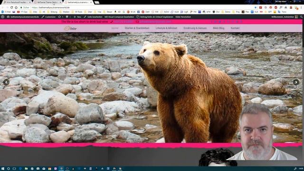Open the Windows Start menu
304x171 pixels.
coord(3,169)
